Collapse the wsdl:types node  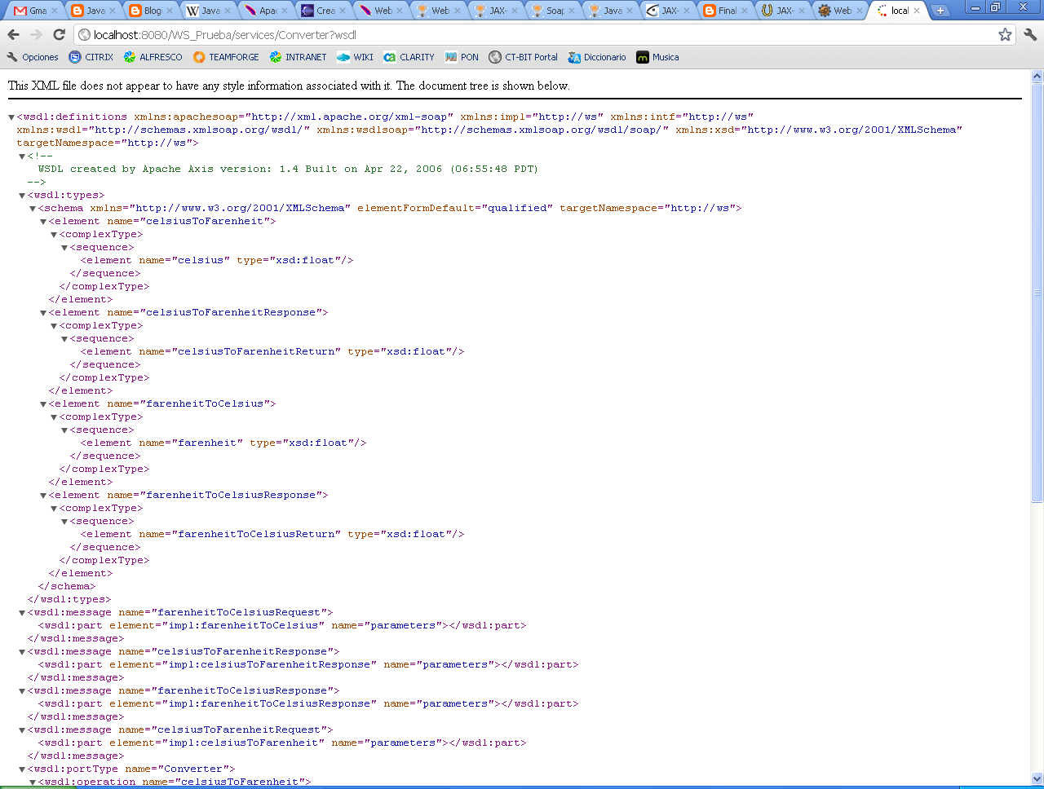pos(22,196)
